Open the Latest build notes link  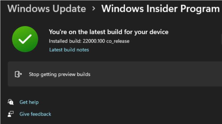pos(69,50)
